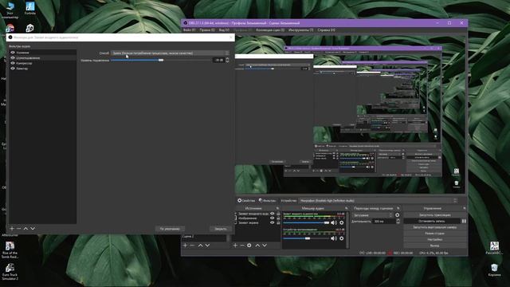Pop out the Scene Transitions dock panel

[398, 208]
